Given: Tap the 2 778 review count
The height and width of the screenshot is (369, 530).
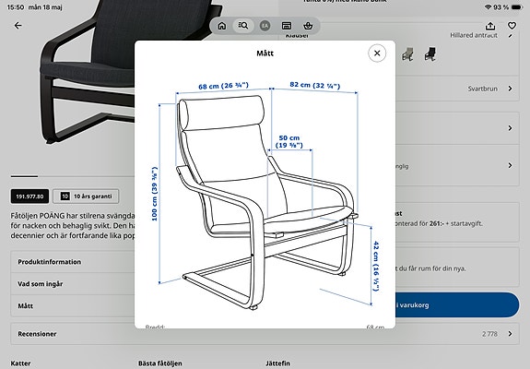Looking at the screenshot, I should click(489, 334).
